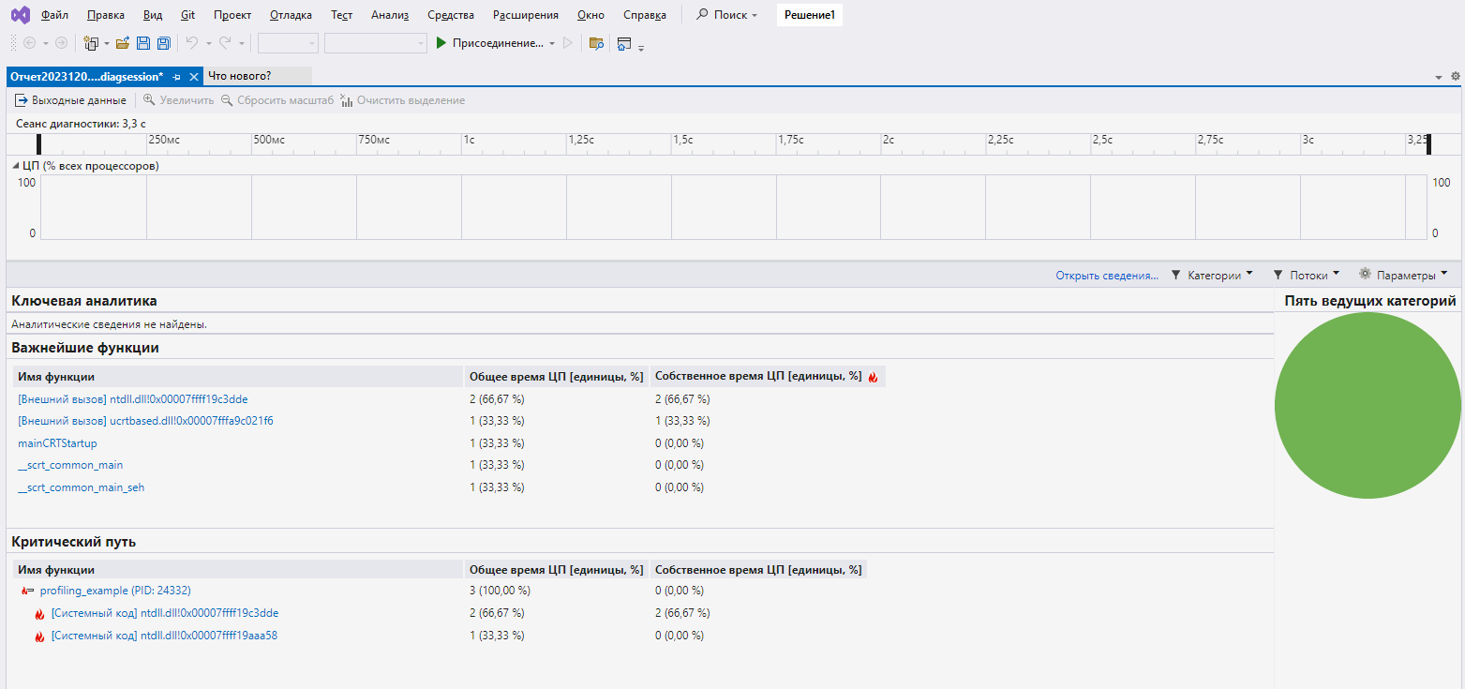Open the __scrt_common_main function link

(70, 465)
